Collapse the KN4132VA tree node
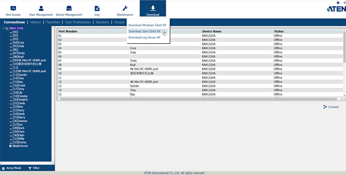The width and height of the screenshot is (346, 175). [x=3, y=28]
